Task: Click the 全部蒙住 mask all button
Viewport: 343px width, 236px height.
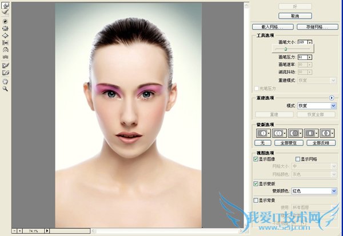Action: (289, 143)
